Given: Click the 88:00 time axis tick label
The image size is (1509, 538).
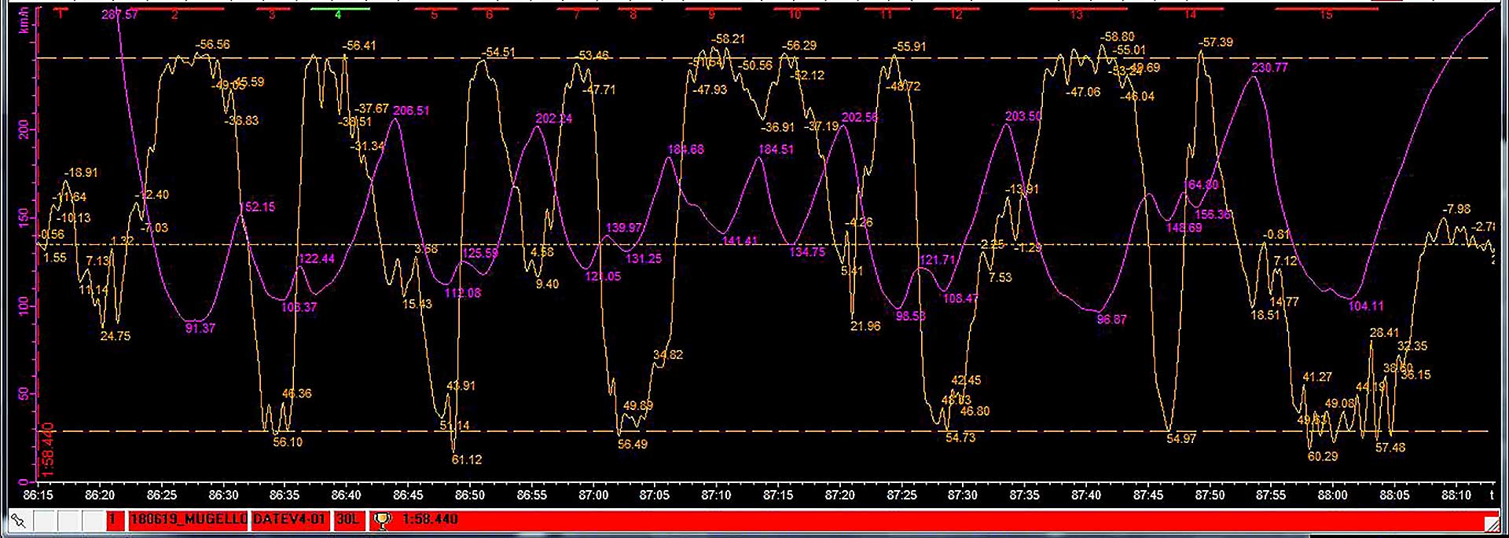Looking at the screenshot, I should (1332, 496).
